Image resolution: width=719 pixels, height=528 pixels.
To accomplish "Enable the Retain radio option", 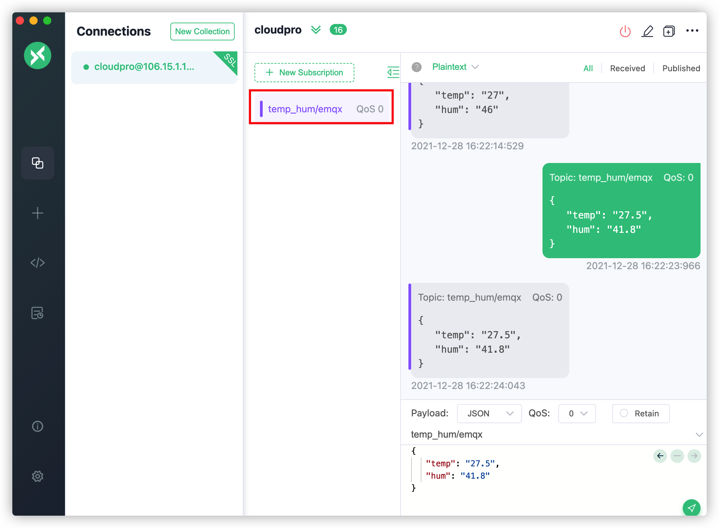I will pyautogui.click(x=624, y=413).
